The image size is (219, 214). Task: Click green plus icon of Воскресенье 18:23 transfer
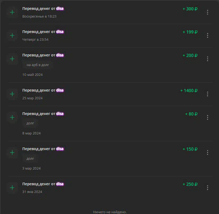[12, 12]
